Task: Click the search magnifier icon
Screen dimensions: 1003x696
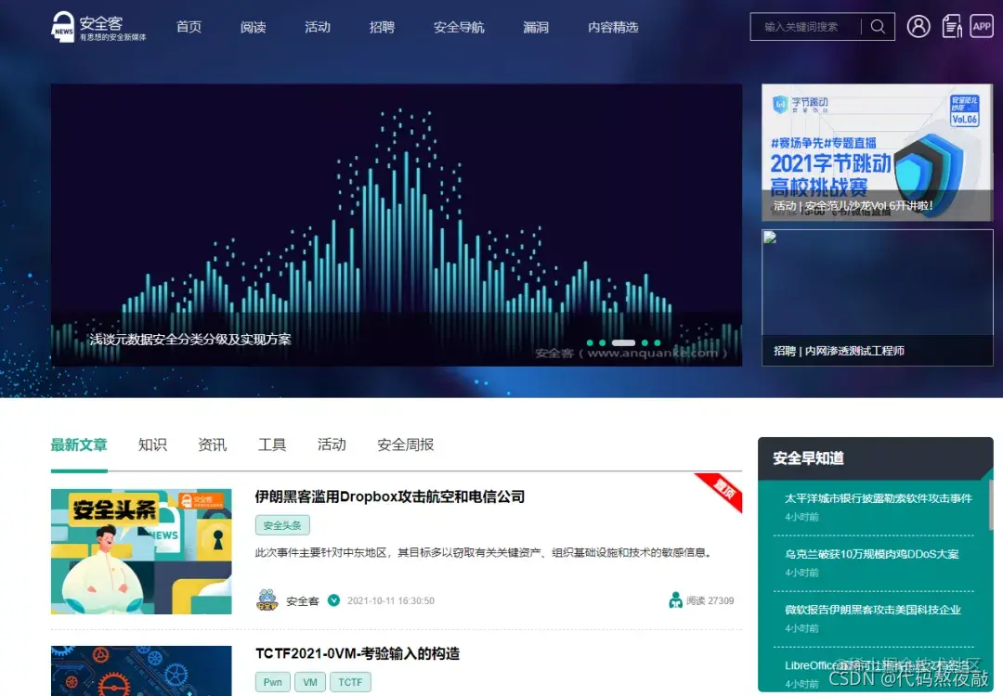Action: [x=877, y=26]
